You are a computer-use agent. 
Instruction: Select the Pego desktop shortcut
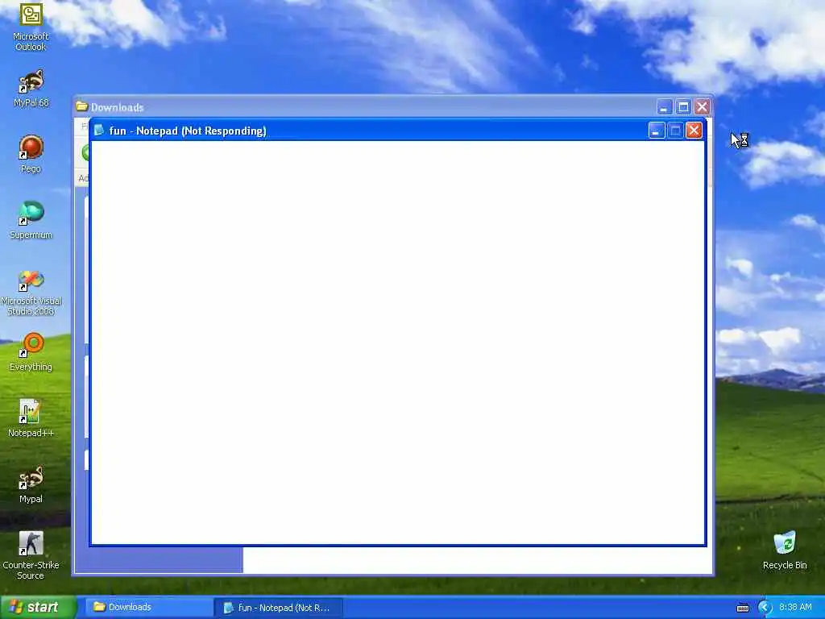[x=31, y=154]
